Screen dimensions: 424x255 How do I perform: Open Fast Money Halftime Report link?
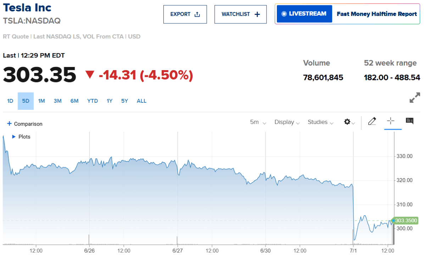(376, 14)
